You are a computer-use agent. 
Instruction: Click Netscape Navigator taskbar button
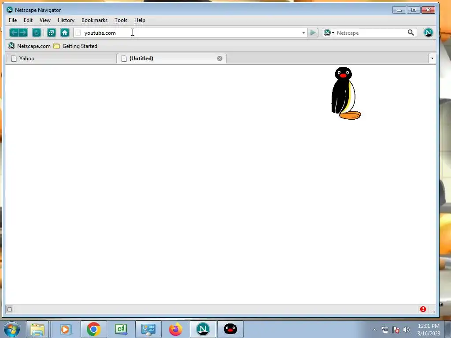[x=203, y=329]
